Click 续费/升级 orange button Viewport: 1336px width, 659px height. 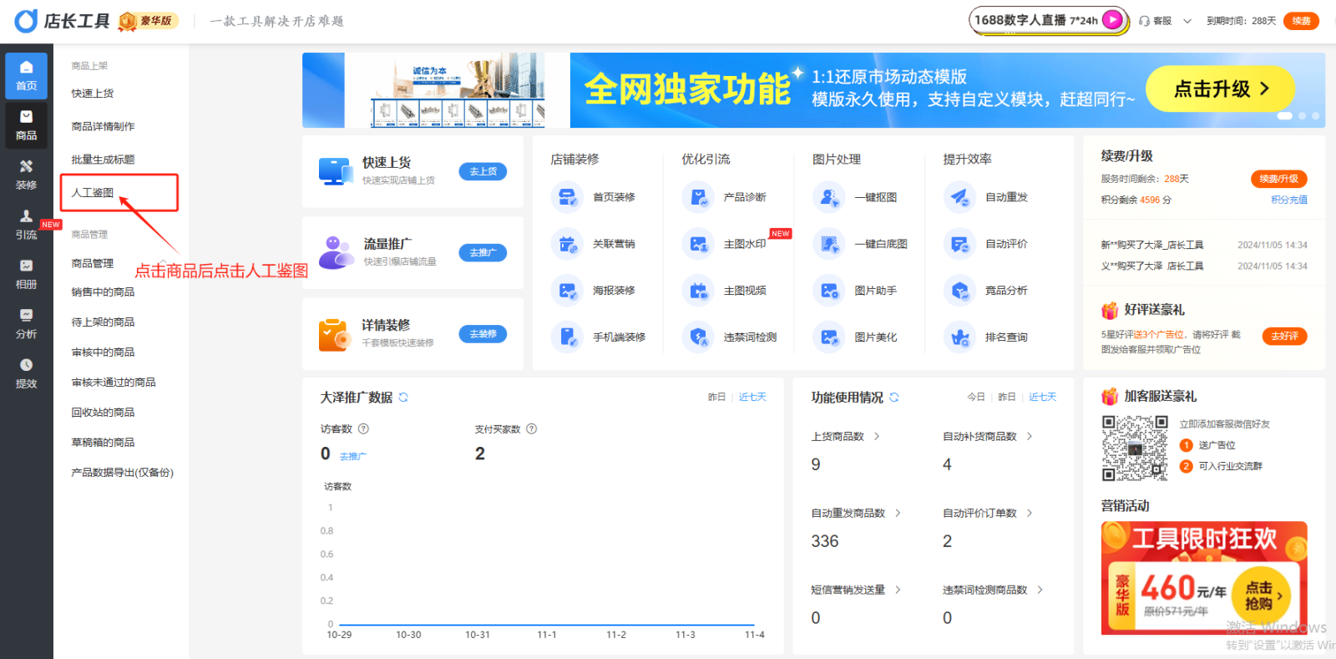point(1278,179)
